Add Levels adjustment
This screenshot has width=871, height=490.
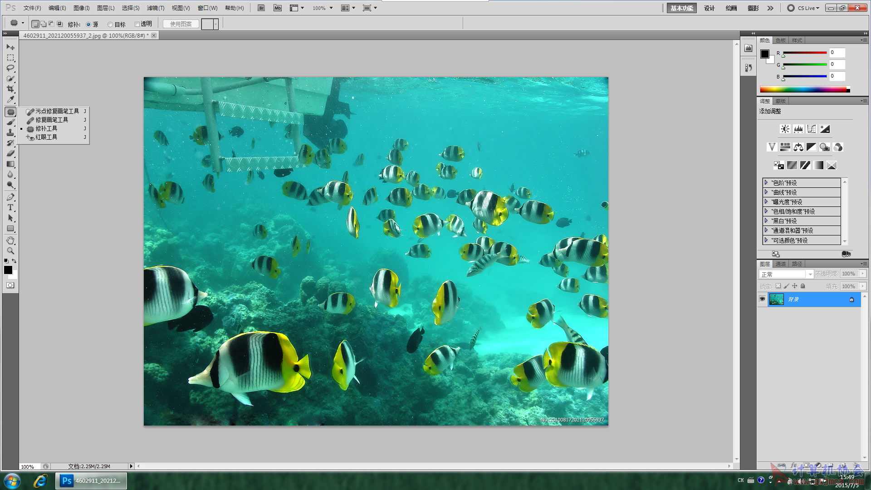click(x=798, y=129)
